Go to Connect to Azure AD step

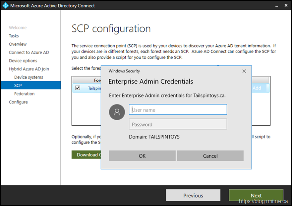29,52
